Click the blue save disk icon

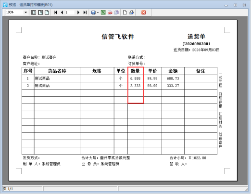[x=93, y=13]
